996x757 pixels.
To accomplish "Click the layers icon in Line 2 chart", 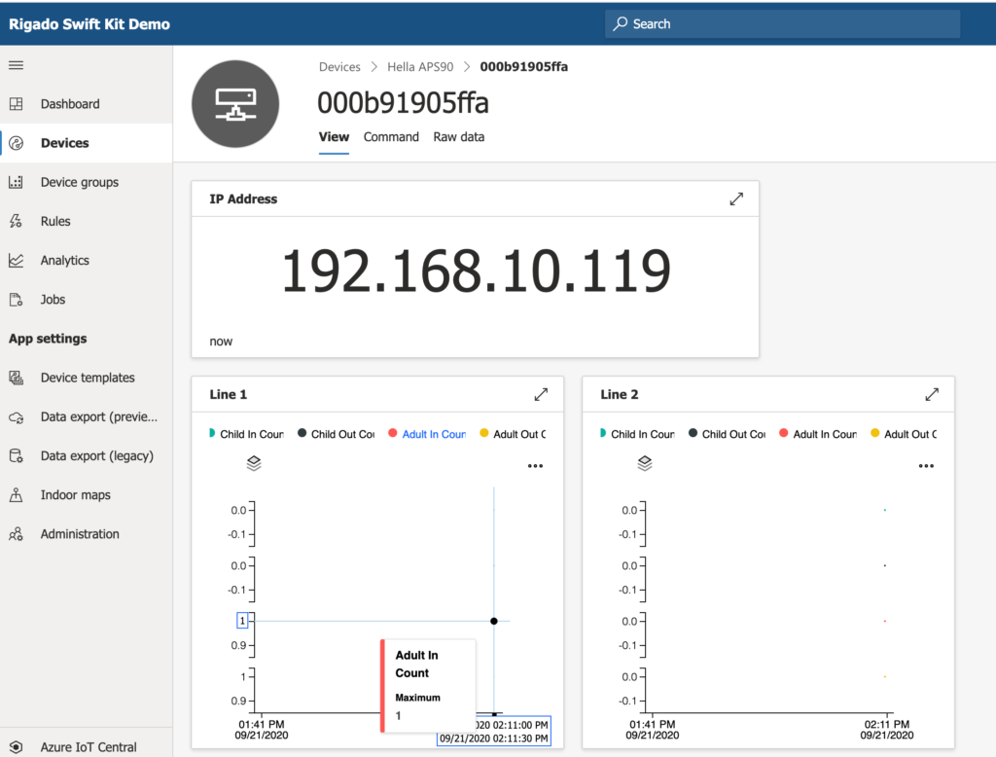I will (645, 463).
